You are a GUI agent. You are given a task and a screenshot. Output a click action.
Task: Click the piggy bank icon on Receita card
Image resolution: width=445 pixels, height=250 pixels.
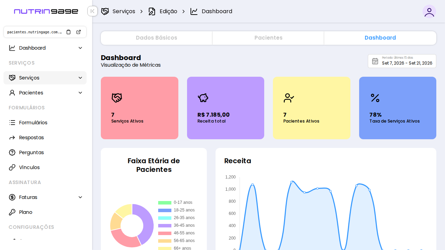(203, 98)
